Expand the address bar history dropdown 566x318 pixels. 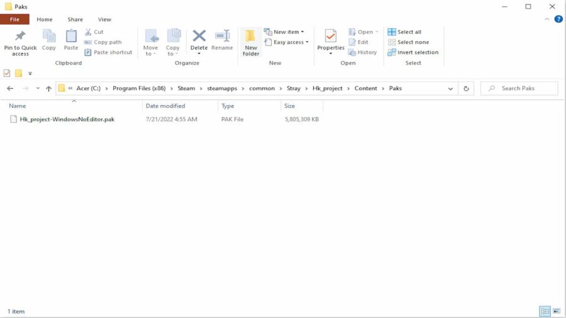click(450, 89)
